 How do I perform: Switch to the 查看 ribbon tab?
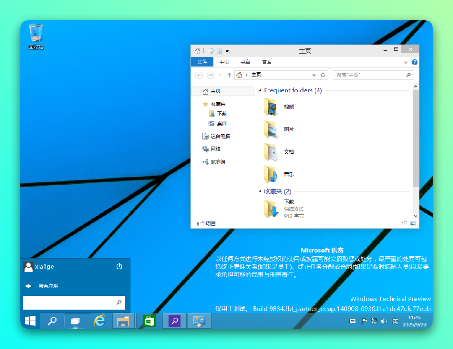(x=267, y=62)
